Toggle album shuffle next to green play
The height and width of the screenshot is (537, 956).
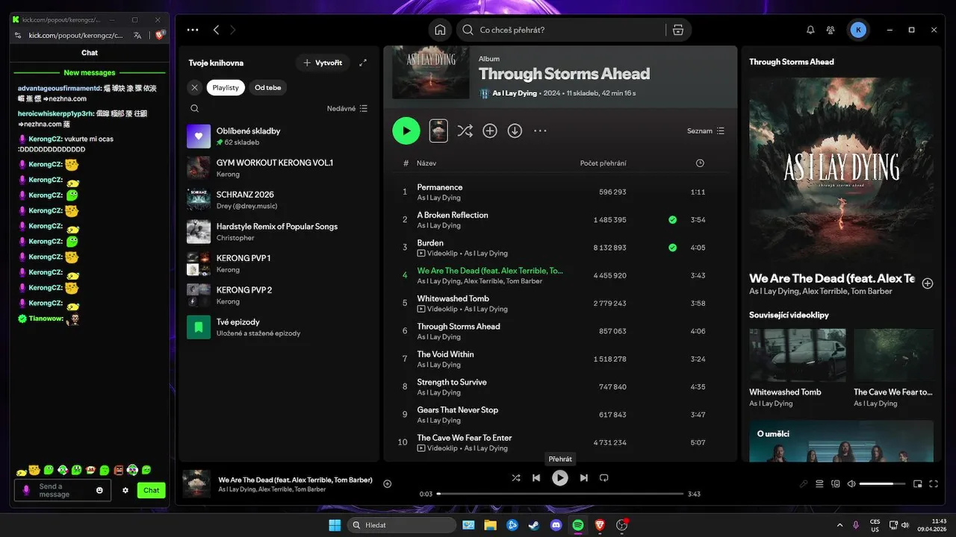pos(465,131)
